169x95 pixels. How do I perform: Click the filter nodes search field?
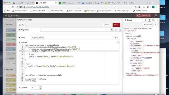click(x=10, y=20)
